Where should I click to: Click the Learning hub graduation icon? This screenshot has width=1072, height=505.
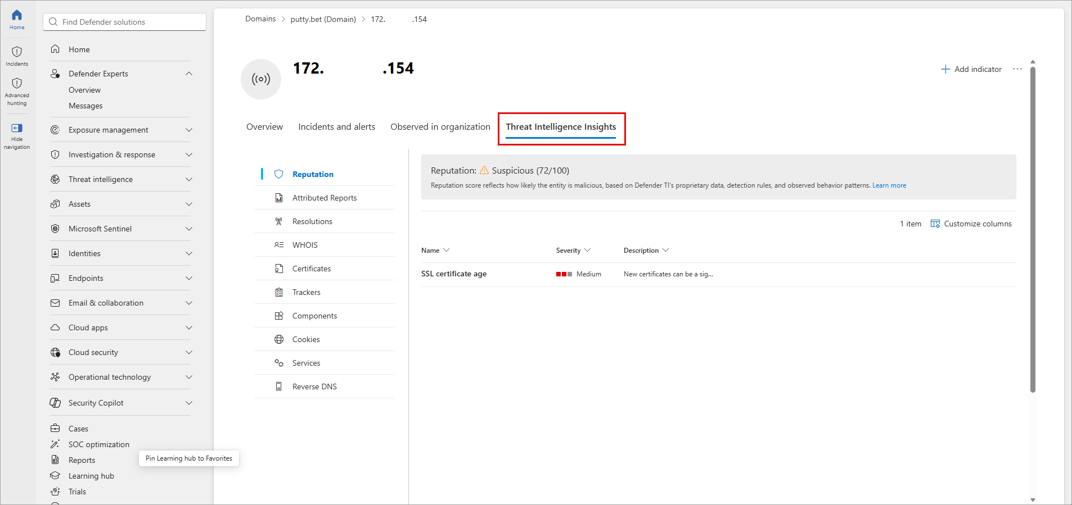(x=55, y=476)
